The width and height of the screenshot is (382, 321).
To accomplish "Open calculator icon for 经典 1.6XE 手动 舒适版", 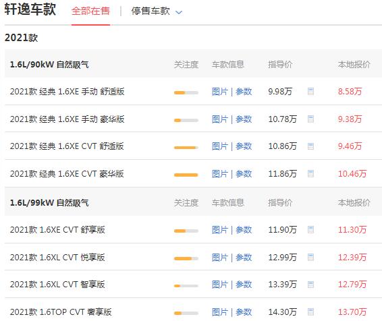I will [310, 92].
